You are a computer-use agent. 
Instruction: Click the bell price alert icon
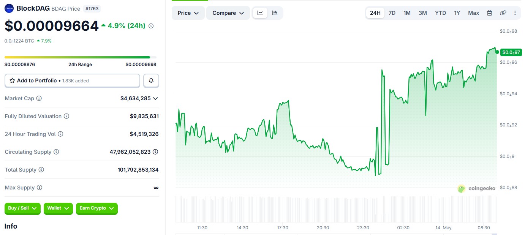151,80
